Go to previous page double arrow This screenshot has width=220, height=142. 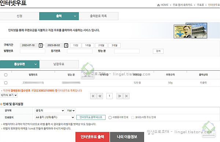point(100,96)
